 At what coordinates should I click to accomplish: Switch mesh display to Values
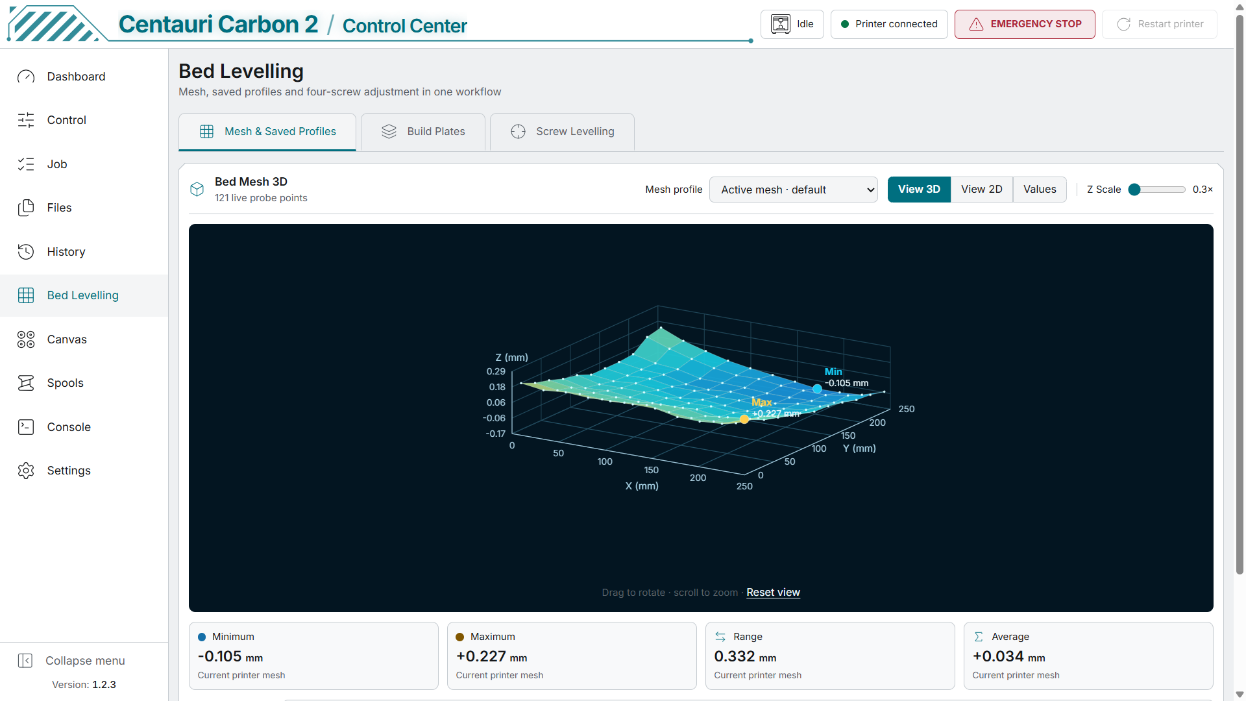[x=1040, y=190]
